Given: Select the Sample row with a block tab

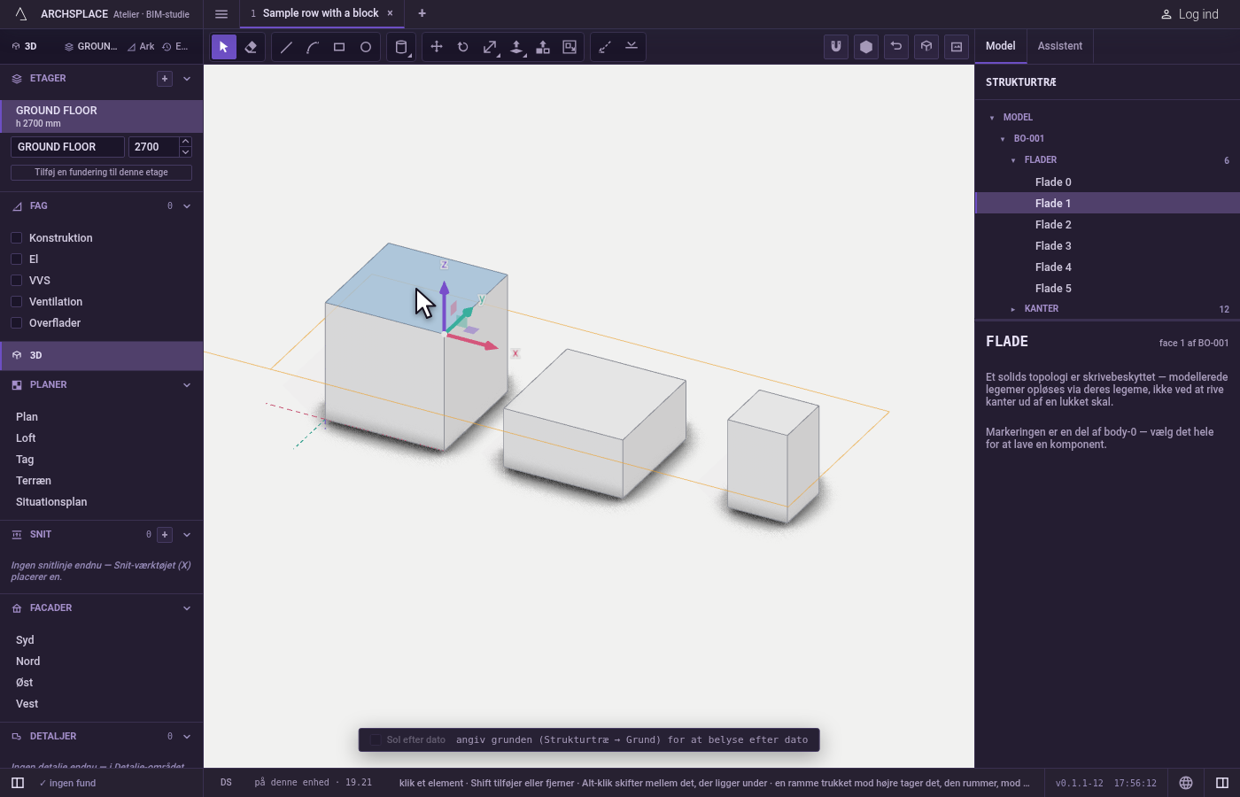Looking at the screenshot, I should (x=321, y=13).
